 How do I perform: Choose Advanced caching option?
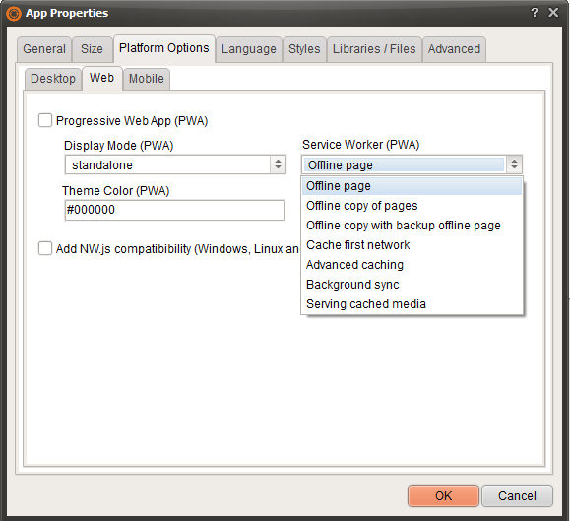pos(412,265)
